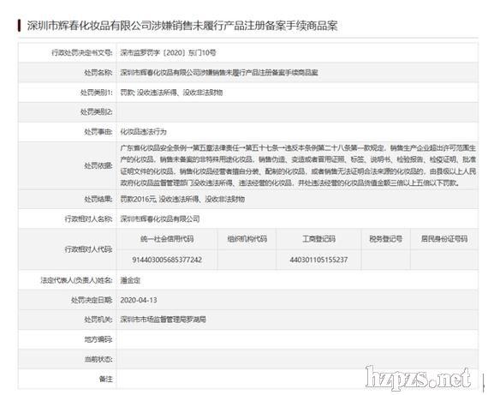Select the value 深圳市市场监督管理局罗湖局
The image size is (494, 395).
pyautogui.click(x=163, y=320)
